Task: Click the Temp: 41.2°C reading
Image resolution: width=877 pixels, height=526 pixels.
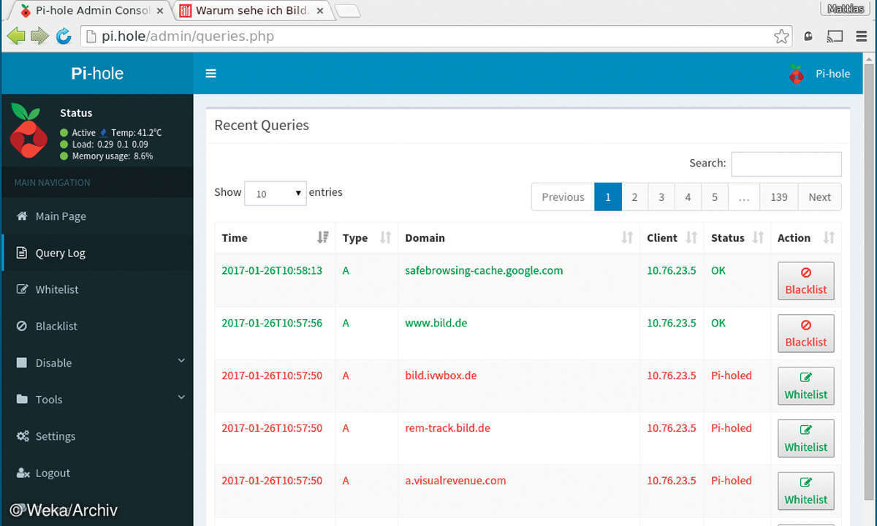Action: (x=137, y=133)
